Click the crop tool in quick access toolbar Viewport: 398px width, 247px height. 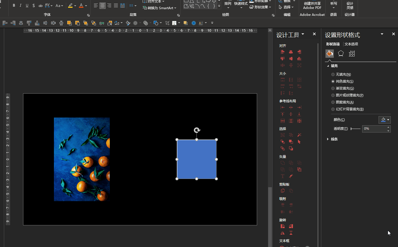167,23
